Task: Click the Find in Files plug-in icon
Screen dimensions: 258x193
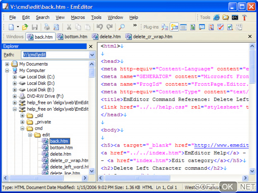Action: (x=165, y=27)
